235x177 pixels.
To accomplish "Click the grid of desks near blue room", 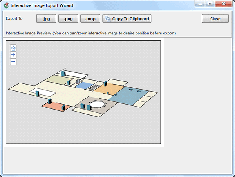I will (x=94, y=87).
